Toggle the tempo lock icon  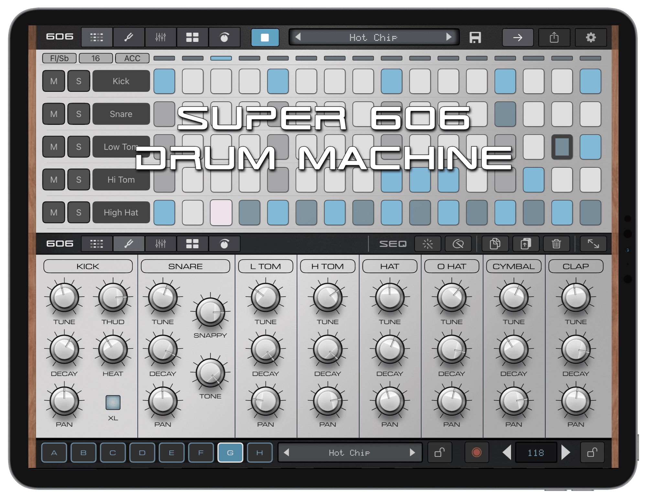592,452
